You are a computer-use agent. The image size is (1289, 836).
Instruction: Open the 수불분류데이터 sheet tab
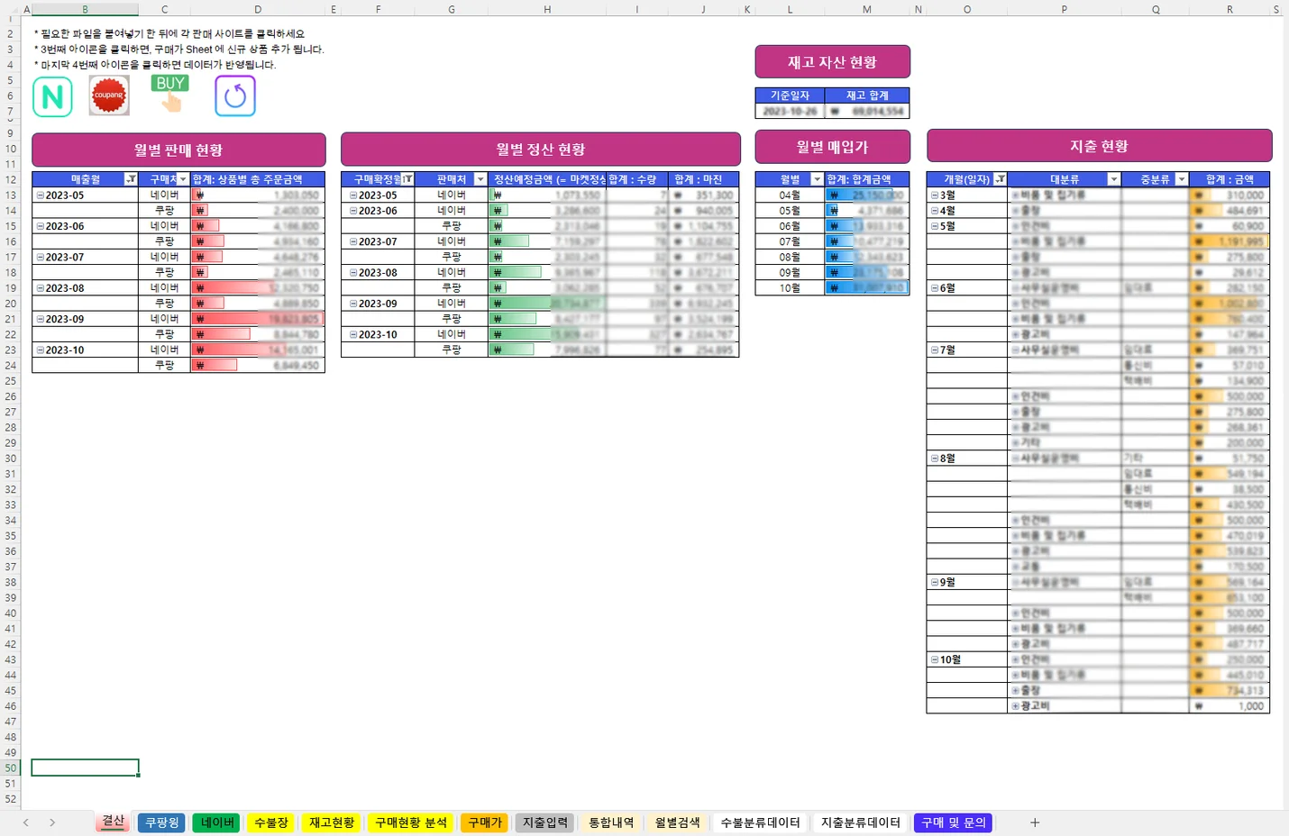[760, 822]
